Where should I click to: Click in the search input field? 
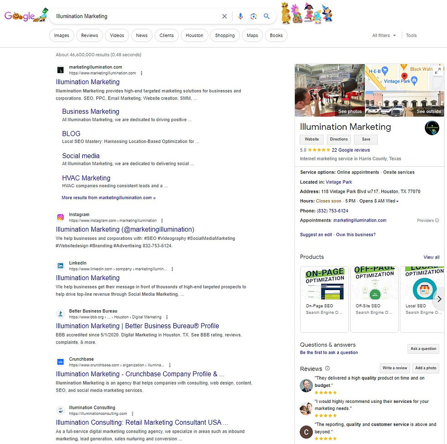pyautogui.click(x=137, y=16)
